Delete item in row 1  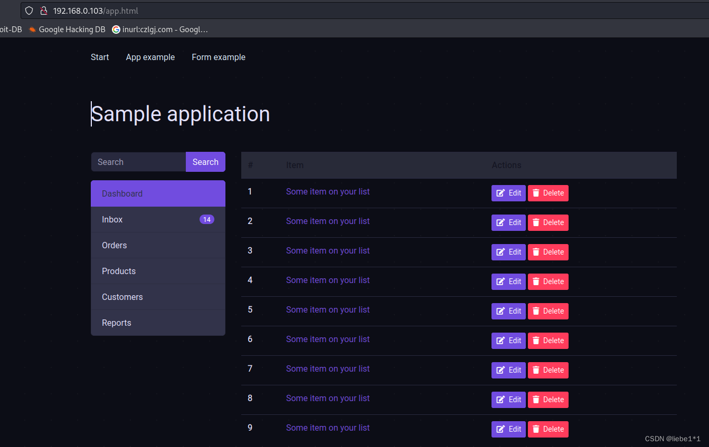[x=548, y=193]
